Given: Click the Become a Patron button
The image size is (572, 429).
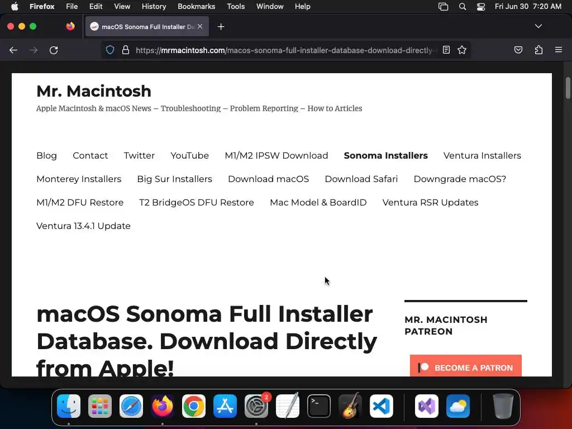Looking at the screenshot, I should pyautogui.click(x=465, y=365).
